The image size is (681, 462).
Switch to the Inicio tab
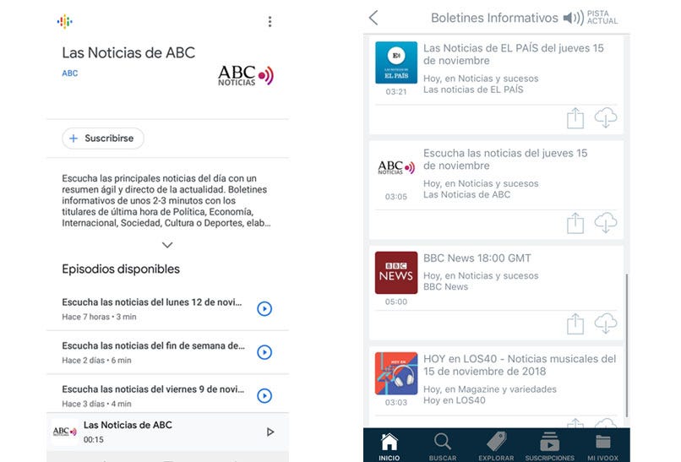click(390, 446)
